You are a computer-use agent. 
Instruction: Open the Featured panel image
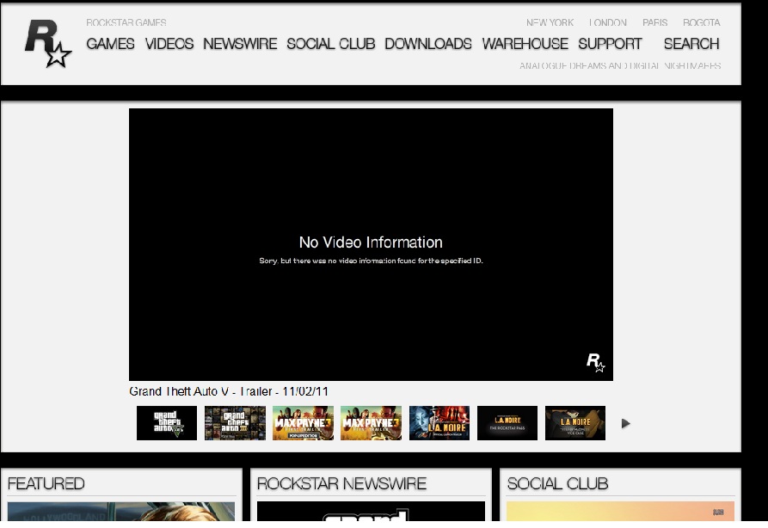point(121,512)
